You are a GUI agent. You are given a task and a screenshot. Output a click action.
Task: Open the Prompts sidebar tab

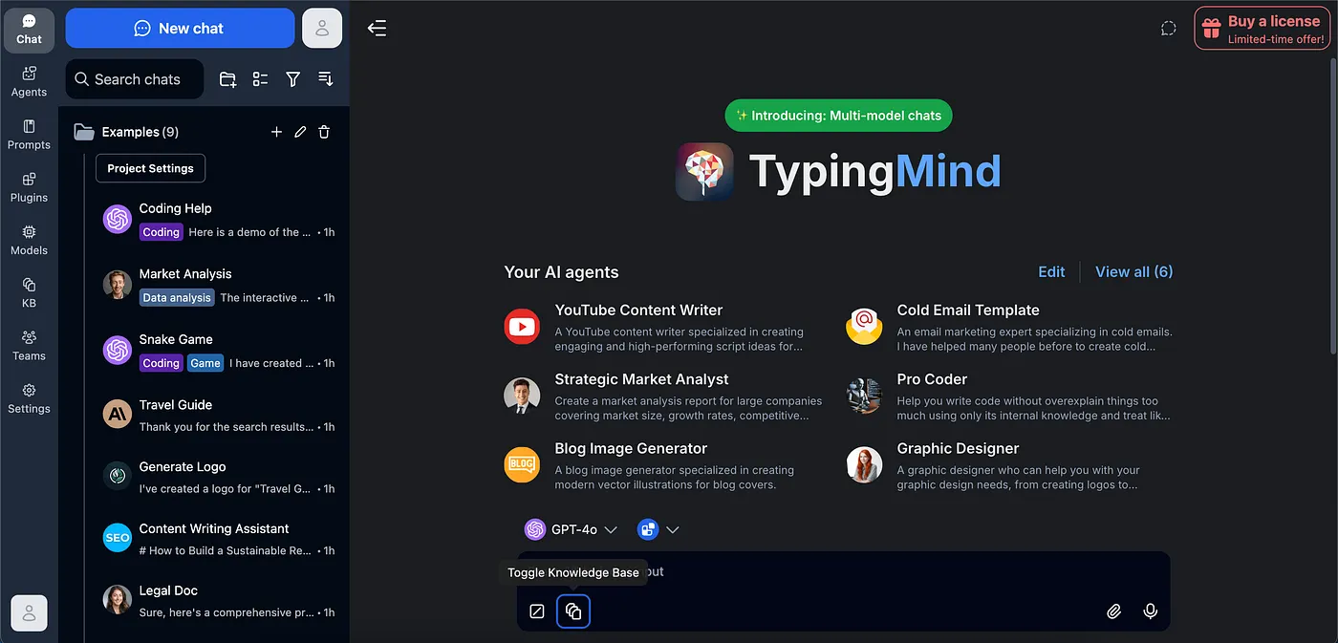point(29,135)
